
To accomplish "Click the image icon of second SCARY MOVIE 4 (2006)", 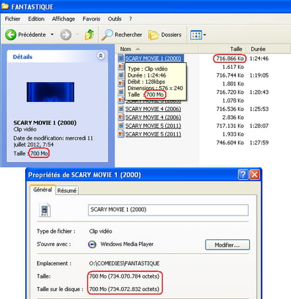I will [x=121, y=117].
